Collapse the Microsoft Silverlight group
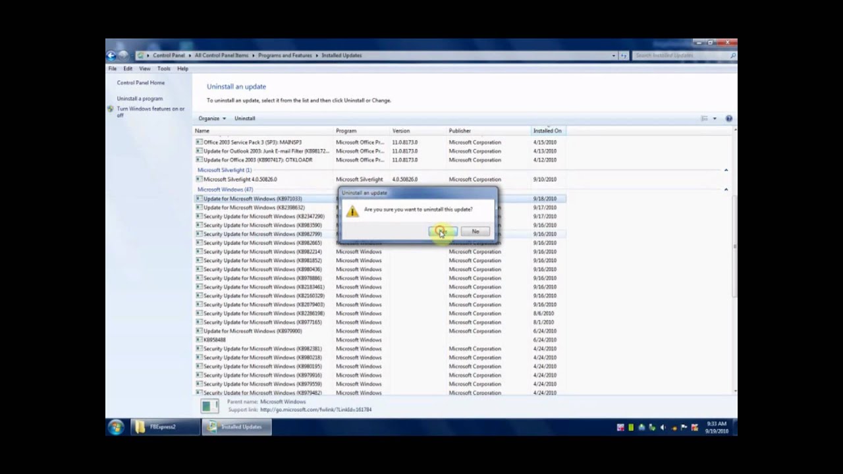 (726, 171)
